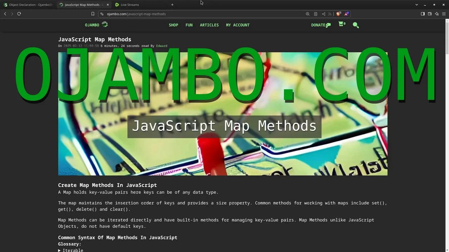The width and height of the screenshot is (449, 252).
Task: Open the FUN menu
Action: [x=189, y=25]
